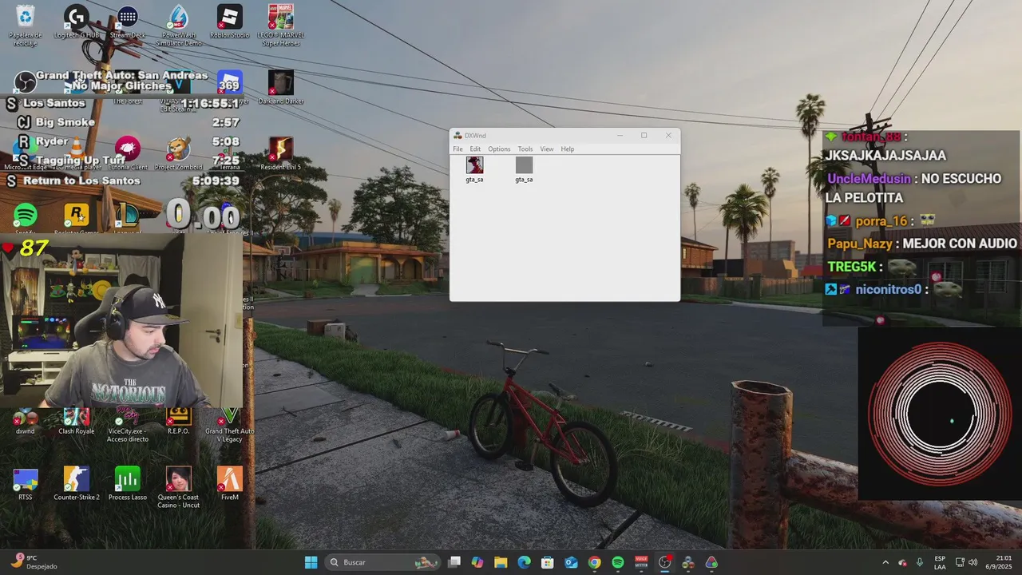Open LEGO MARVEL Super Heroes desktop icon

coord(280,25)
